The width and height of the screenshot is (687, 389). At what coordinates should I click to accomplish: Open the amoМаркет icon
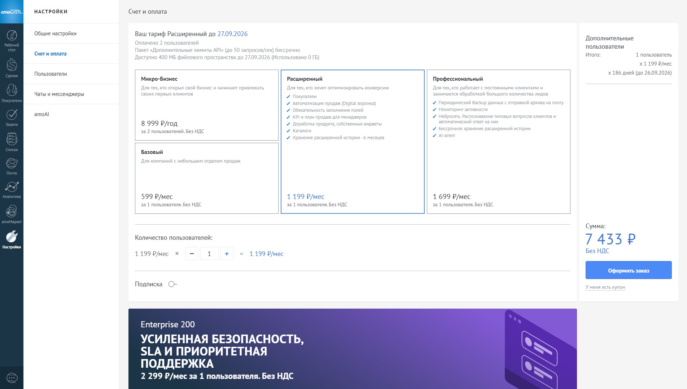(12, 214)
